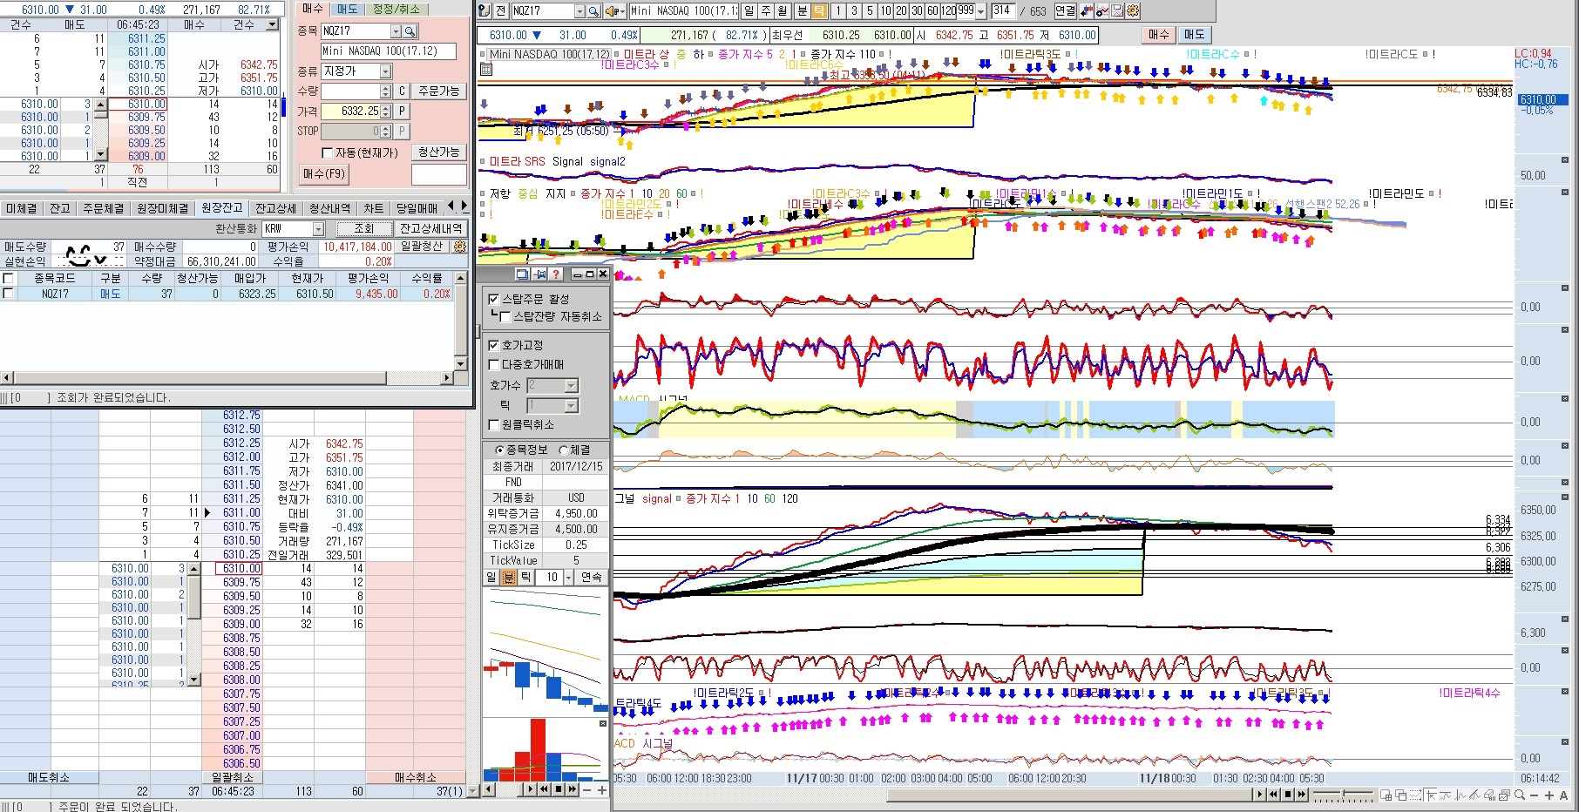
Task: Open the NQZ17 symbol dropdown in chart toolbar
Action: click(x=579, y=11)
